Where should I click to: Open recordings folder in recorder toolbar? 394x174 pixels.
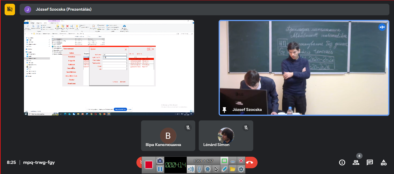233,169
